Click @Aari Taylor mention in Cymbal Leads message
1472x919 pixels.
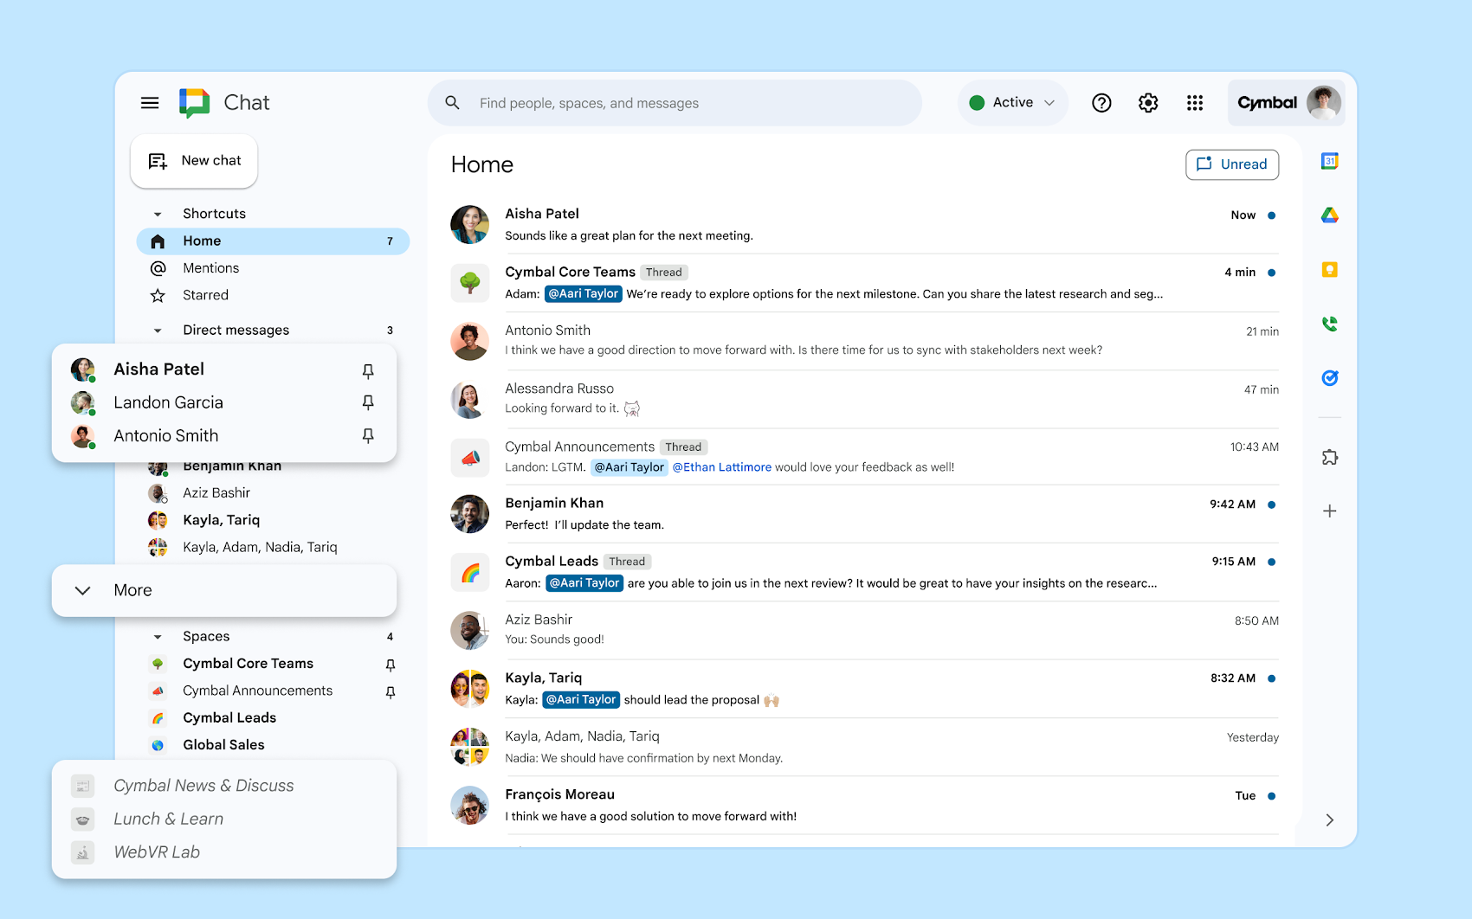point(584,583)
